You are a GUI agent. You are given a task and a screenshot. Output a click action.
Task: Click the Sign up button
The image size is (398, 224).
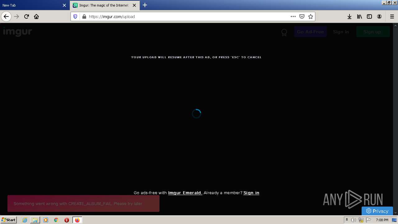[373, 32]
